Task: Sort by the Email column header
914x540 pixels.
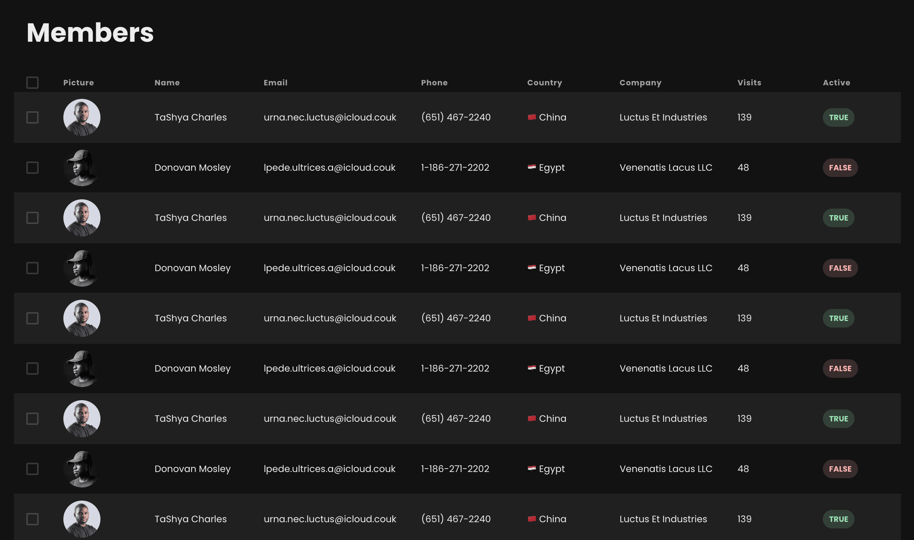Action: pyautogui.click(x=275, y=83)
